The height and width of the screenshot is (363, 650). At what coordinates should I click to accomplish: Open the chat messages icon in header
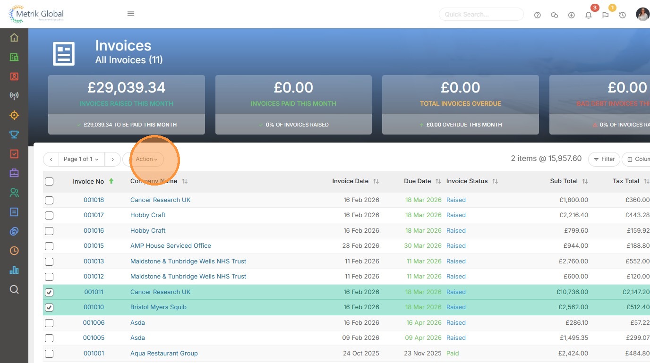coord(555,15)
